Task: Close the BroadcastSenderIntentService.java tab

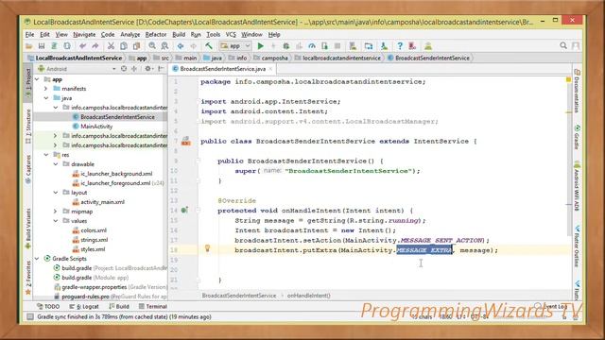Action: click(x=270, y=69)
